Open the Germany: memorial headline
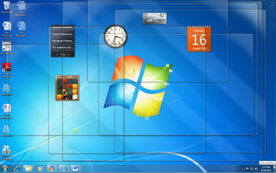 click(63, 28)
